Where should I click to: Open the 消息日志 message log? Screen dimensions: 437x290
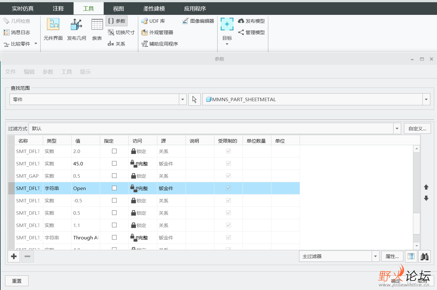[17, 32]
